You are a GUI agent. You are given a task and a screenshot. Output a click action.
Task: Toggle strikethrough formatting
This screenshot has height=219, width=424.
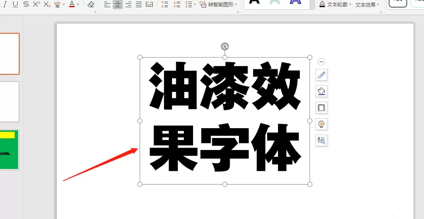click(x=26, y=4)
